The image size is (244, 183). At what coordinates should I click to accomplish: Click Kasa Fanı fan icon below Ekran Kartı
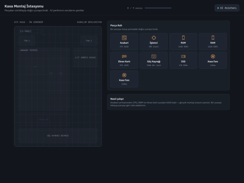pos(124,75)
